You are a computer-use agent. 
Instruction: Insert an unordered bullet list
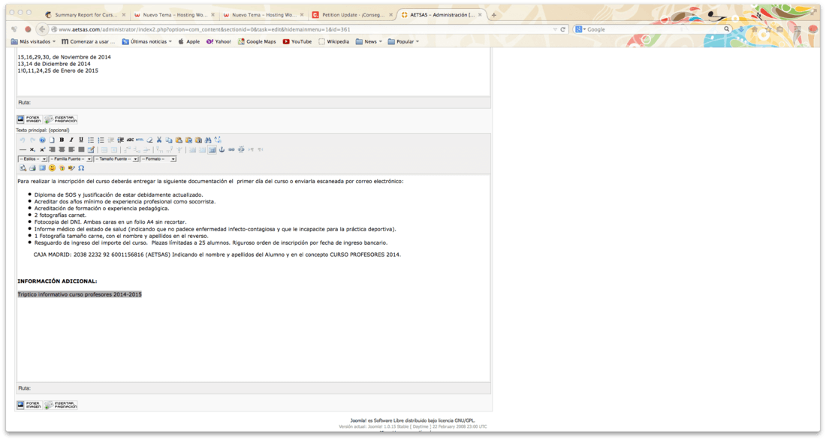[91, 140]
